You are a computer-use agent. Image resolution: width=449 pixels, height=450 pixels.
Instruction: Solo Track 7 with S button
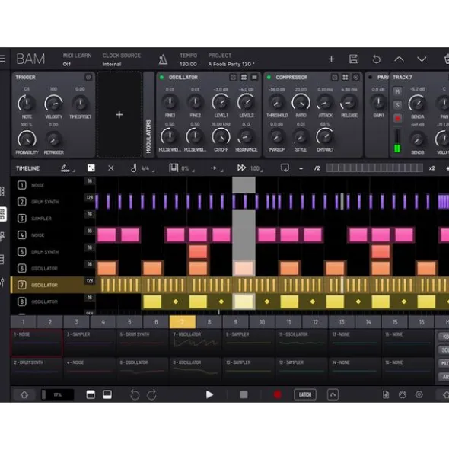click(397, 105)
